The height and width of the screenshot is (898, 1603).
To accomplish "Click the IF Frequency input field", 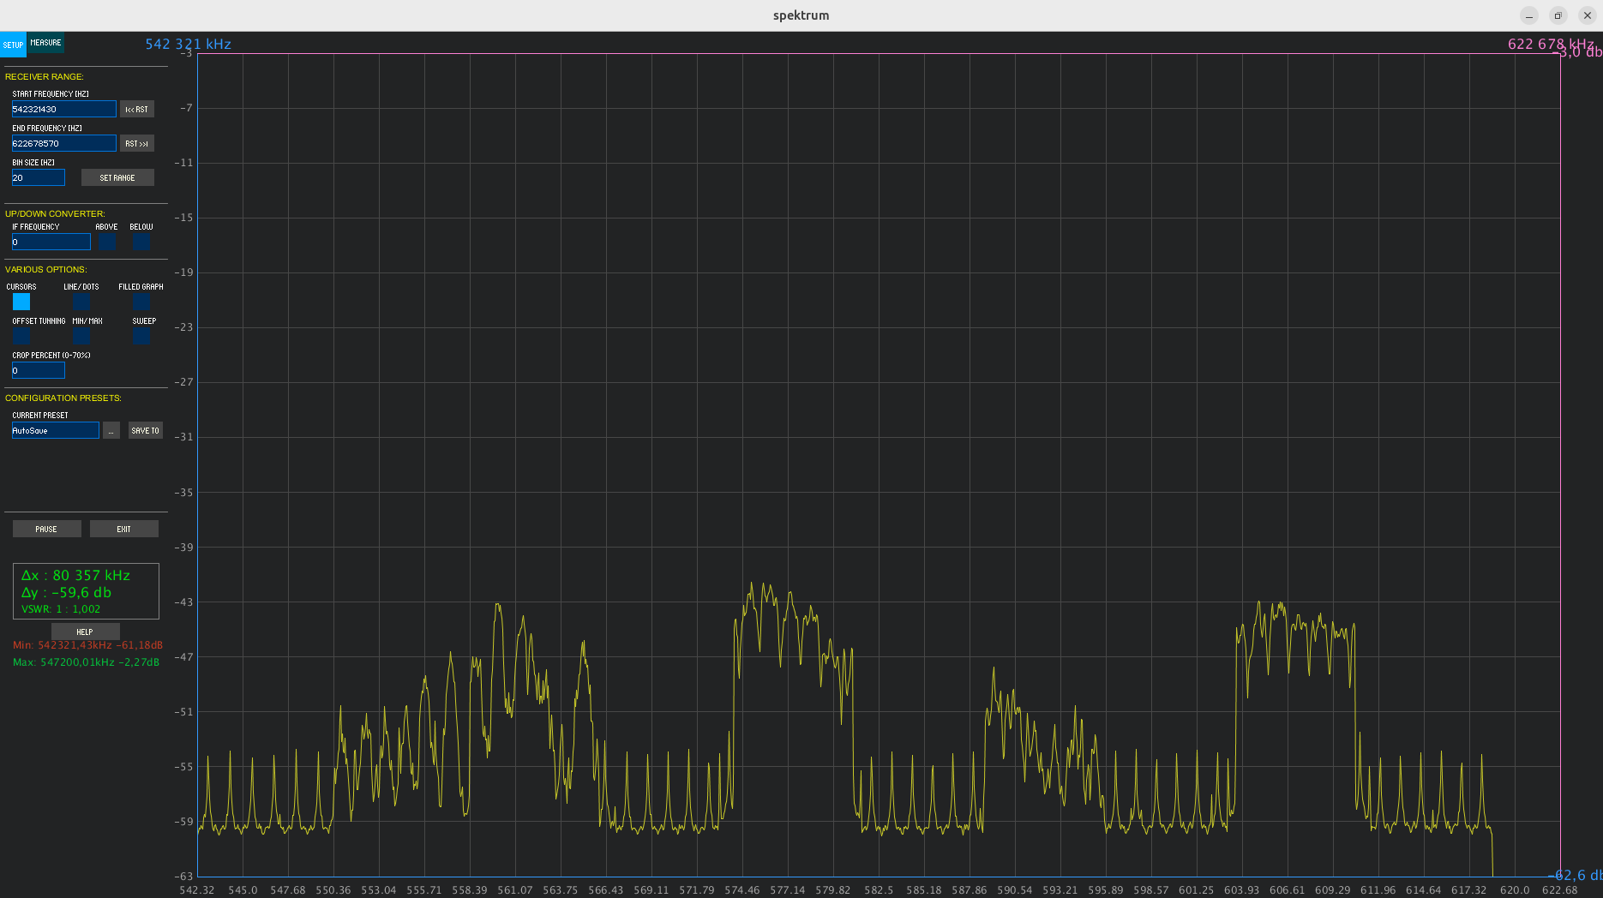I will point(51,242).
